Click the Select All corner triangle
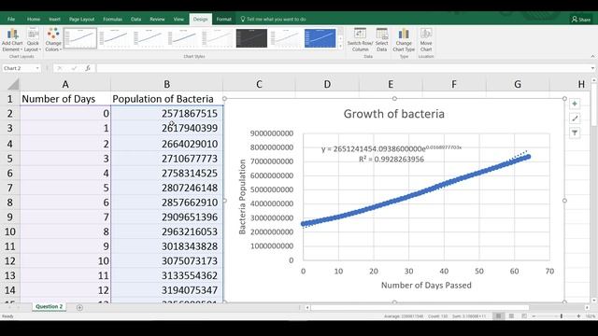Viewport: 598px width, 336px height. (x=13, y=84)
